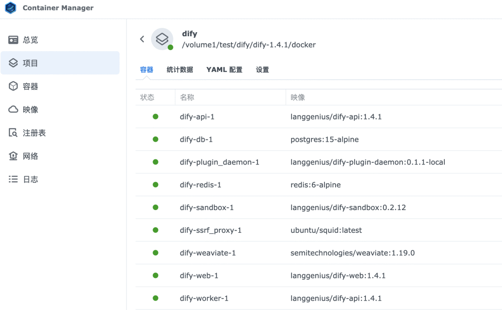The width and height of the screenshot is (502, 310).
Task: Click the dify project stack icon
Action: 162,39
